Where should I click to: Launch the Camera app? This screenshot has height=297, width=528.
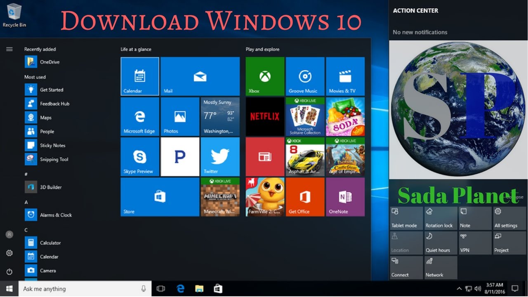tap(40, 271)
